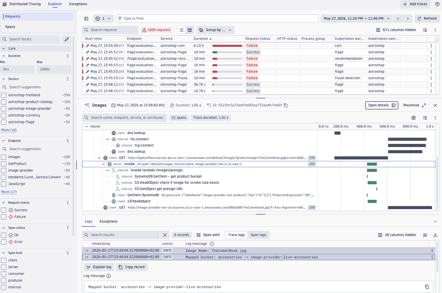Click the edit facets pencil icon
The image size is (442, 293).
[x=67, y=39]
